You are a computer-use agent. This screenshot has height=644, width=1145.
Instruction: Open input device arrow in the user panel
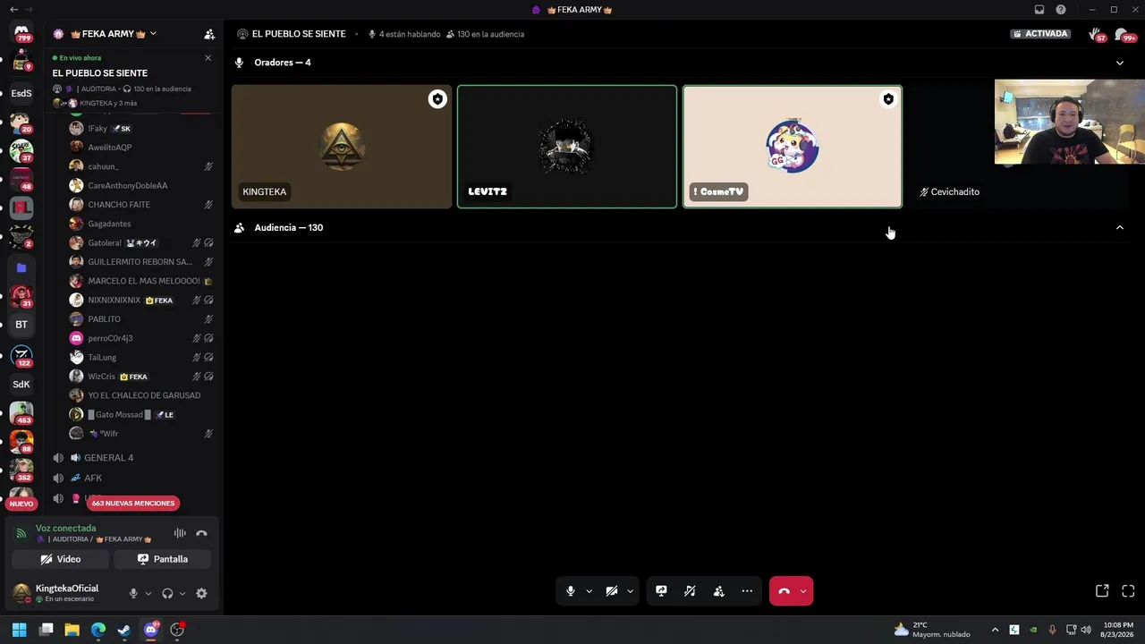pos(148,593)
